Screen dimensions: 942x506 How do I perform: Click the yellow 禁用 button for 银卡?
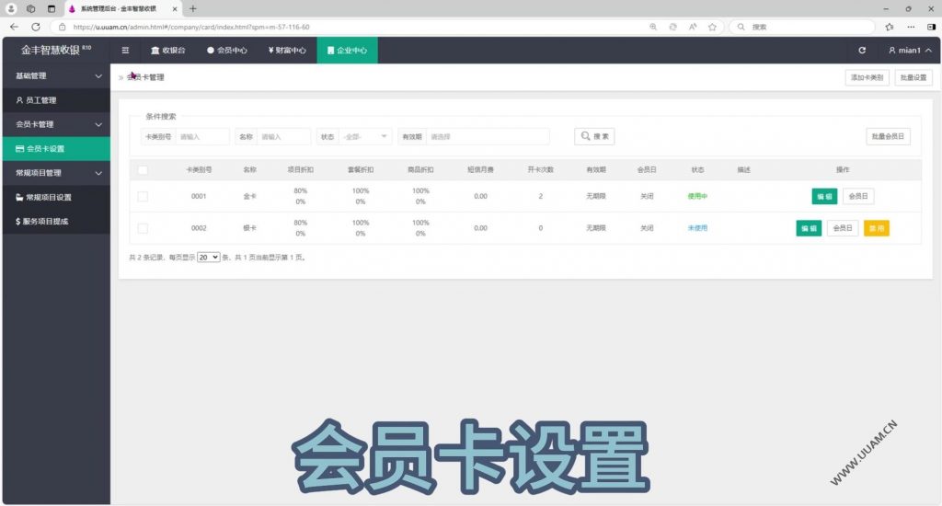pos(876,228)
